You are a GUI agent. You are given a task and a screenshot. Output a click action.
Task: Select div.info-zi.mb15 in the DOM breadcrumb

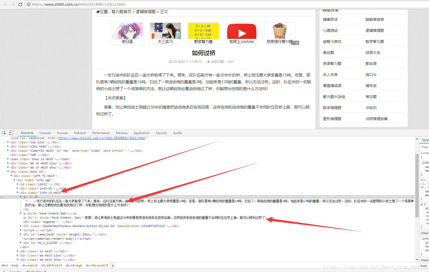pos(97,265)
